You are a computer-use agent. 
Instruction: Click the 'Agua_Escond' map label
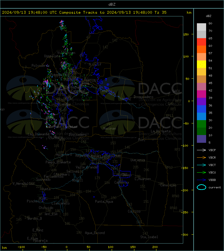point(95,233)
